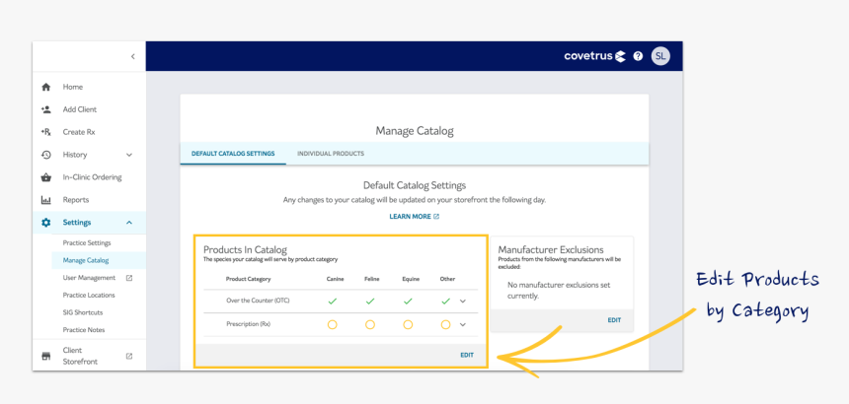This screenshot has width=849, height=404.
Task: Open the help question mark icon
Action: [x=638, y=56]
